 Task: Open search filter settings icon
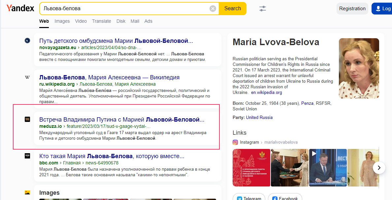click(263, 9)
